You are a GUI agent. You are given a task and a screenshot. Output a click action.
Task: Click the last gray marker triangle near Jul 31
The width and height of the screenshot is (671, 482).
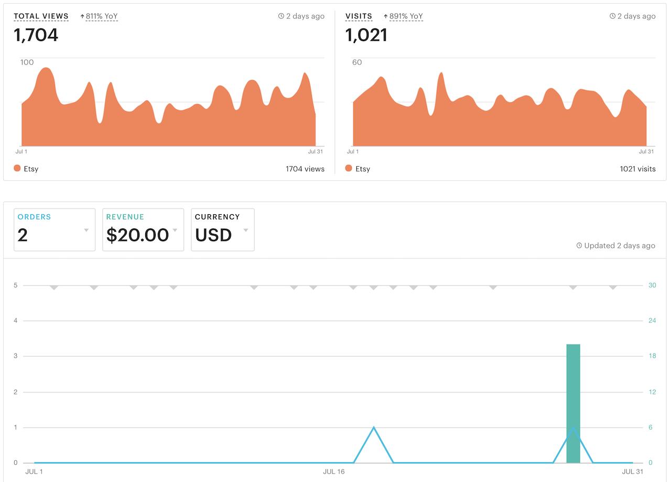tap(613, 288)
